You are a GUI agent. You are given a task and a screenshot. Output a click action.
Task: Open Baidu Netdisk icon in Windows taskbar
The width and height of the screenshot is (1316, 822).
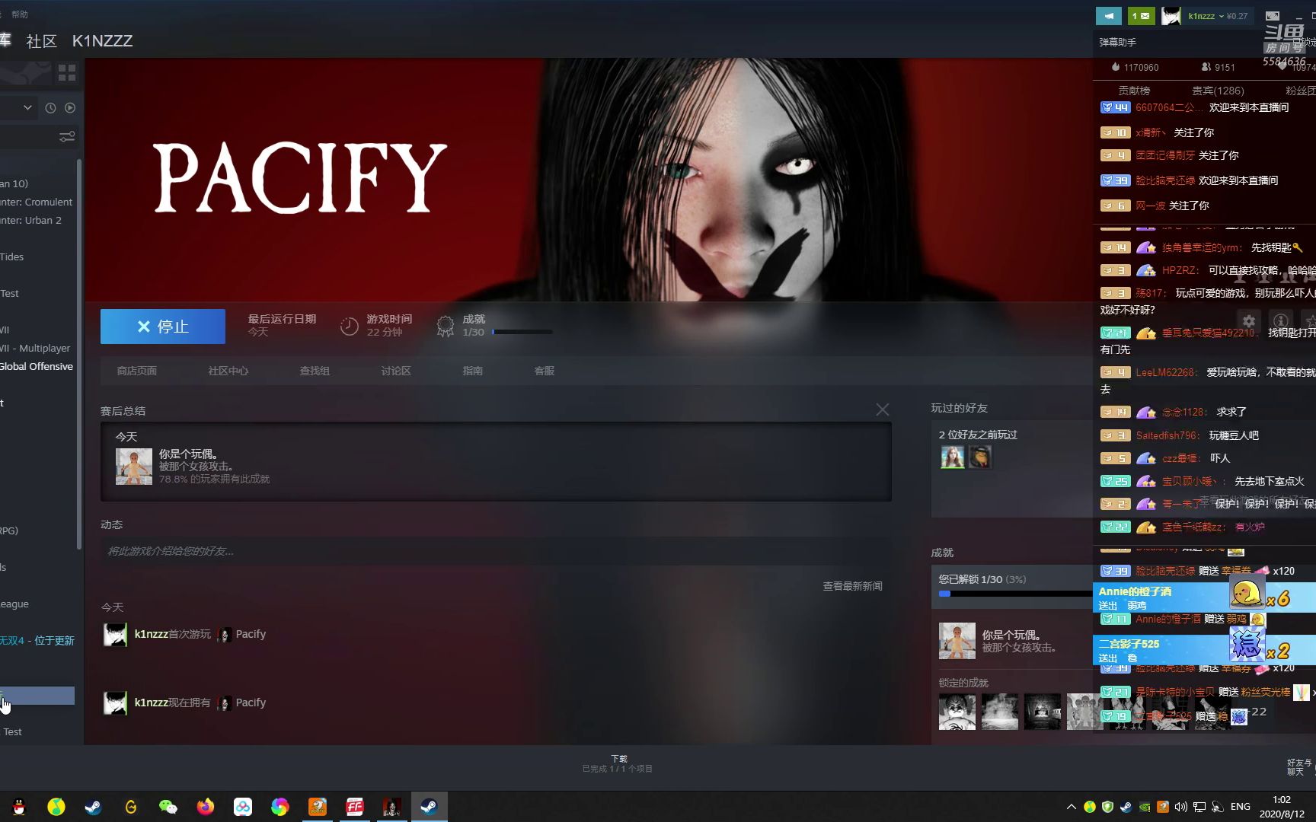coord(243,807)
